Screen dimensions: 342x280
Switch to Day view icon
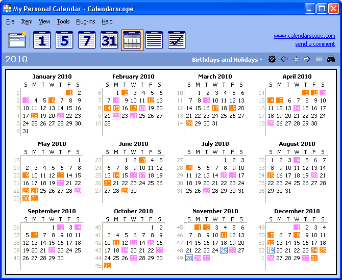point(42,40)
